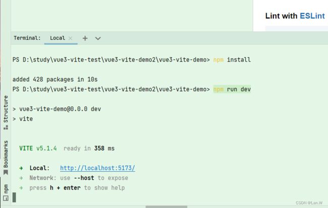
Task: Click the green arrow beside Local:
Action: click(21, 168)
